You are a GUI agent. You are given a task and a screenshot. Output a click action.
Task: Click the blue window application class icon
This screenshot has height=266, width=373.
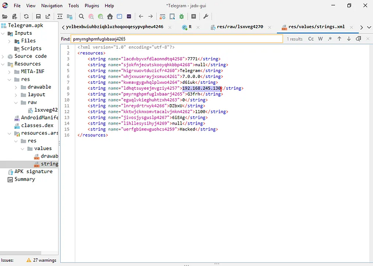(x=119, y=17)
